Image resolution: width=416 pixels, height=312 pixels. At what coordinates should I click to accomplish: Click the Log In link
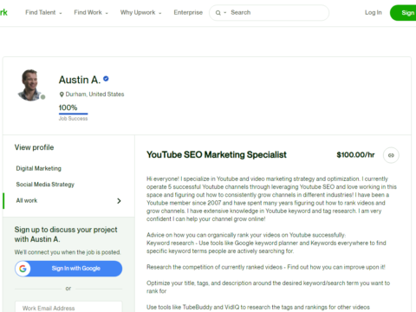tap(374, 12)
